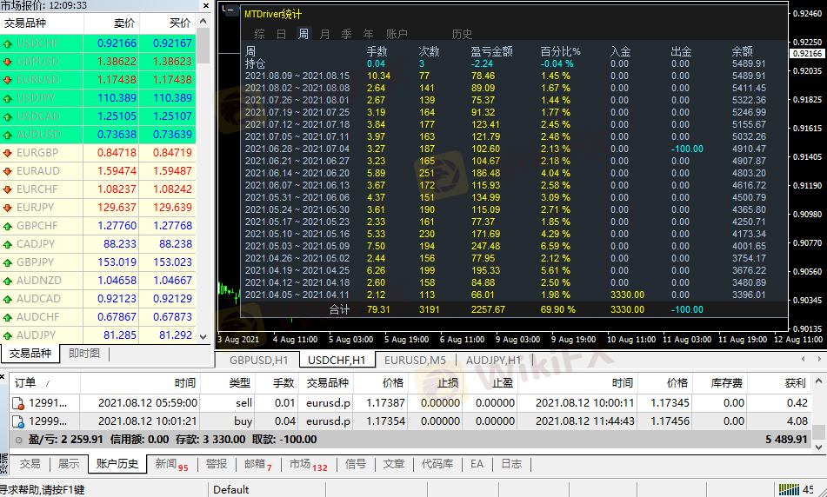Switch to the 月 monthly statistics view

point(325,34)
